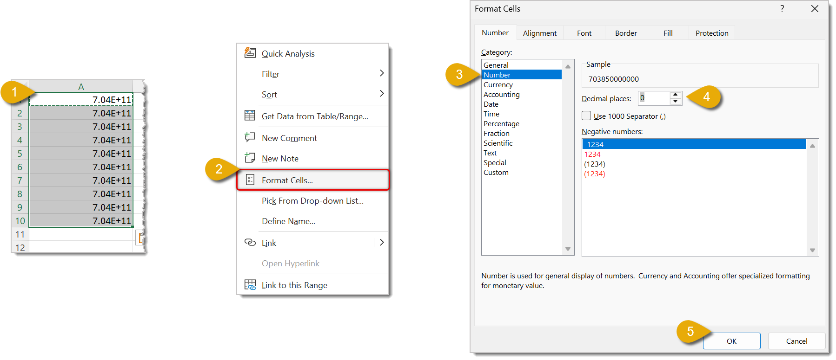Screen dimensions: 836x360
Task: Close the Format Cells dialog with X
Action: (815, 9)
